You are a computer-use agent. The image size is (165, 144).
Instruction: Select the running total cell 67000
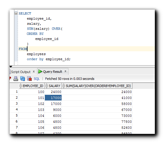coord(97,110)
